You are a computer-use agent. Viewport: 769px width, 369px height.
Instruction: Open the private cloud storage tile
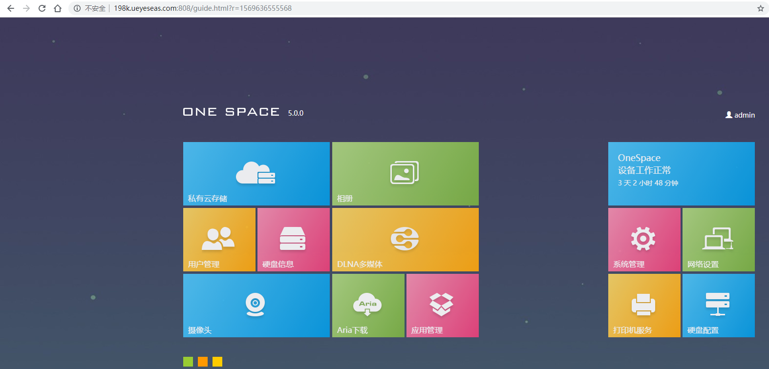(x=256, y=174)
